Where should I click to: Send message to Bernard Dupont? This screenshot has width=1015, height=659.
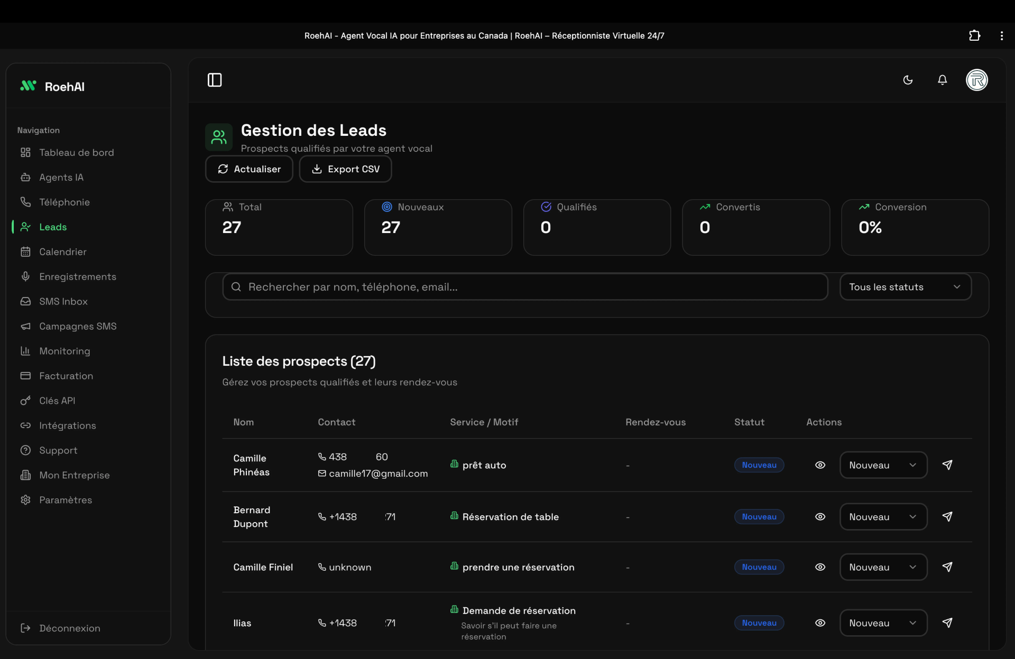pos(947,517)
